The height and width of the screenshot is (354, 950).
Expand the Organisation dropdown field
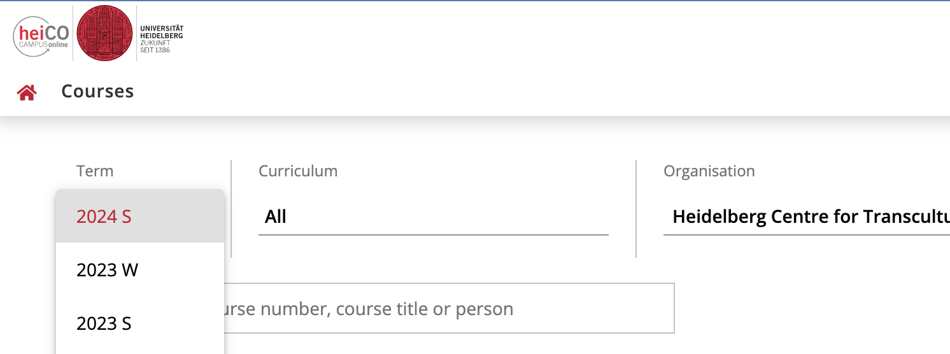pos(806,217)
